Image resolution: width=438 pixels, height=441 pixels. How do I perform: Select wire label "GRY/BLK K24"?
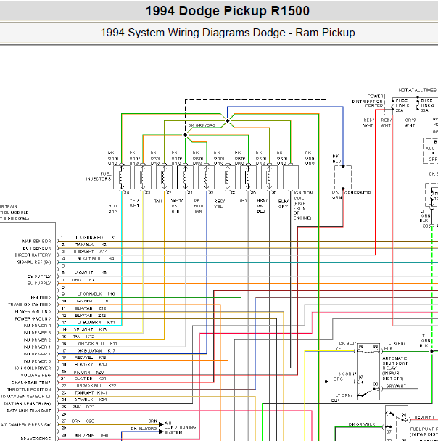[x=91, y=400]
